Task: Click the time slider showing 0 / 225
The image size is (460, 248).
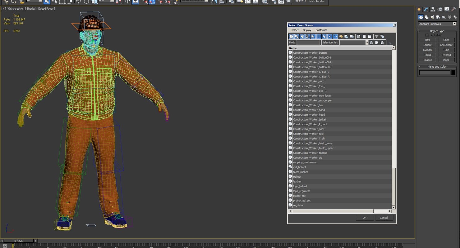Action: [x=19, y=241]
